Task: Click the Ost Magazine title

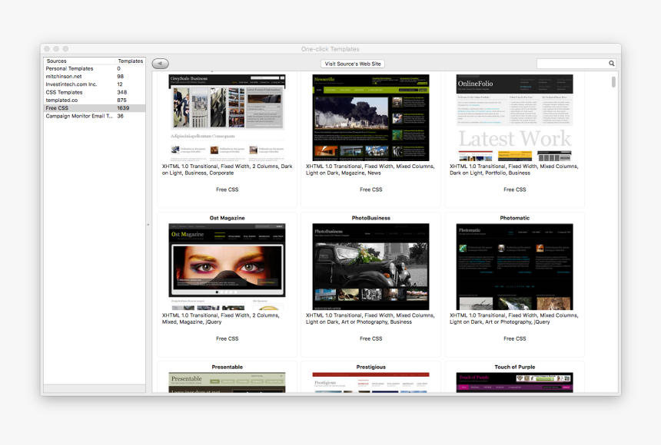Action: click(x=227, y=218)
